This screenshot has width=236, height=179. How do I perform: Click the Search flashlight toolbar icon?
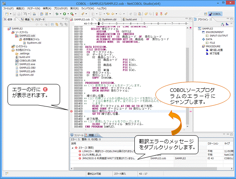(x=82, y=14)
